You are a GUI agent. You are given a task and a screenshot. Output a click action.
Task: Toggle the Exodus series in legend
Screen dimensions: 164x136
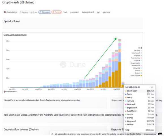point(138,60)
